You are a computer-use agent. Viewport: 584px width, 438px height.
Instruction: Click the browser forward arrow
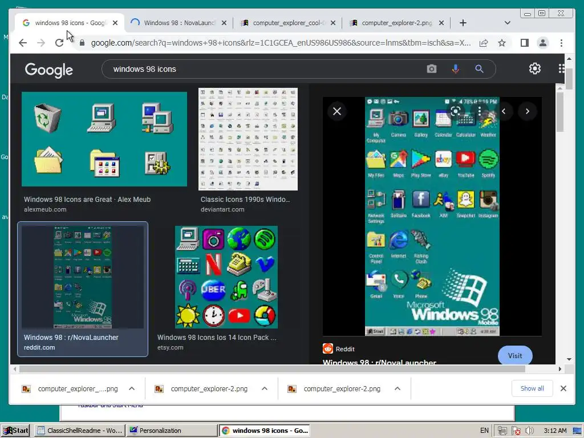point(41,43)
